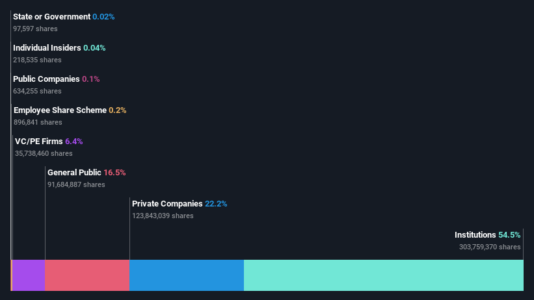This screenshot has width=534, height=300.
Task: Click the 16.5% General Public percentage
Action: [114, 173]
